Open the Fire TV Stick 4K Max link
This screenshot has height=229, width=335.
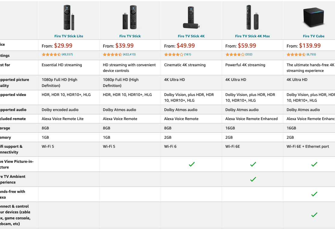tap(252, 36)
